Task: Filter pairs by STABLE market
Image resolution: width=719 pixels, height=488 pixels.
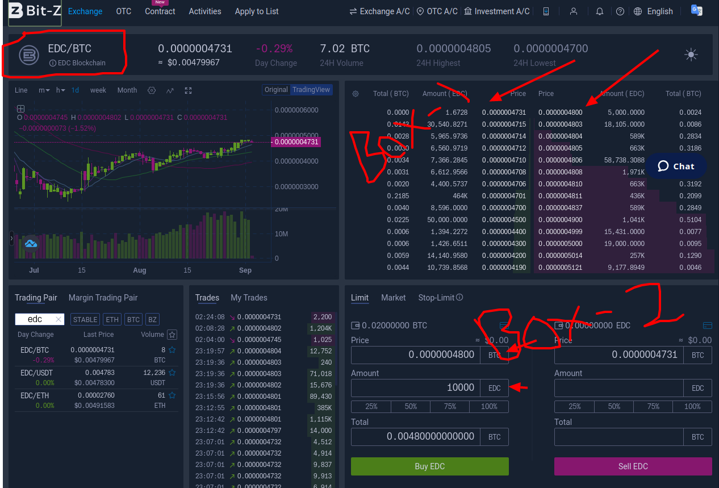Action: click(x=85, y=319)
